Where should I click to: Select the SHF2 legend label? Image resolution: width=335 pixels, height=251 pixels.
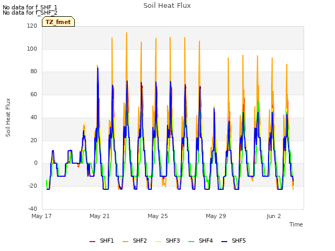point(140,241)
